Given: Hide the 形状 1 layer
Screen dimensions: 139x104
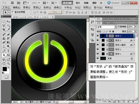Looking at the screenshot, I should (x=98, y=54).
